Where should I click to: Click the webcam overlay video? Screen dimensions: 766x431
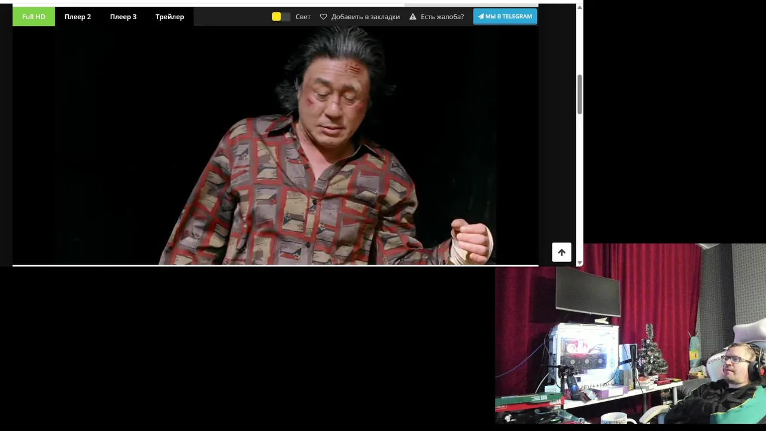[x=630, y=333]
